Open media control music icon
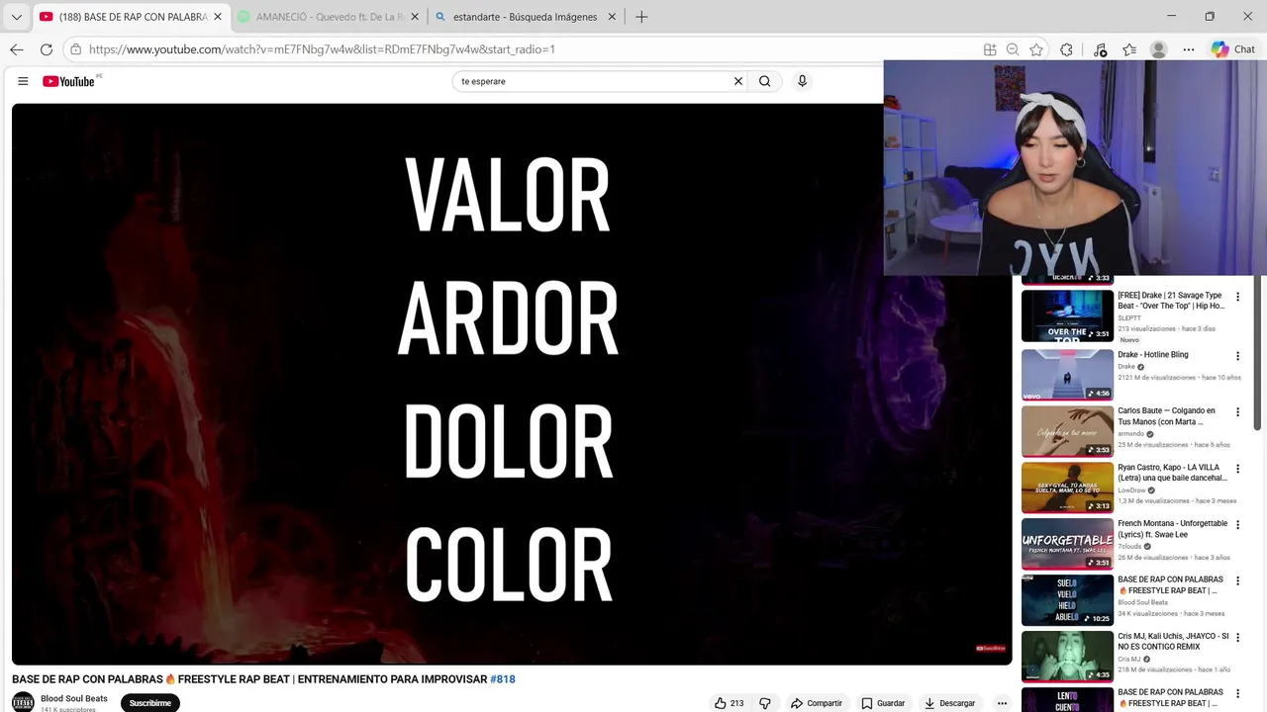1267x712 pixels. (x=1100, y=49)
